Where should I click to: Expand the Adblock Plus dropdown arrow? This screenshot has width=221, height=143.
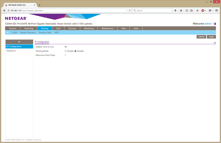coord(205,10)
